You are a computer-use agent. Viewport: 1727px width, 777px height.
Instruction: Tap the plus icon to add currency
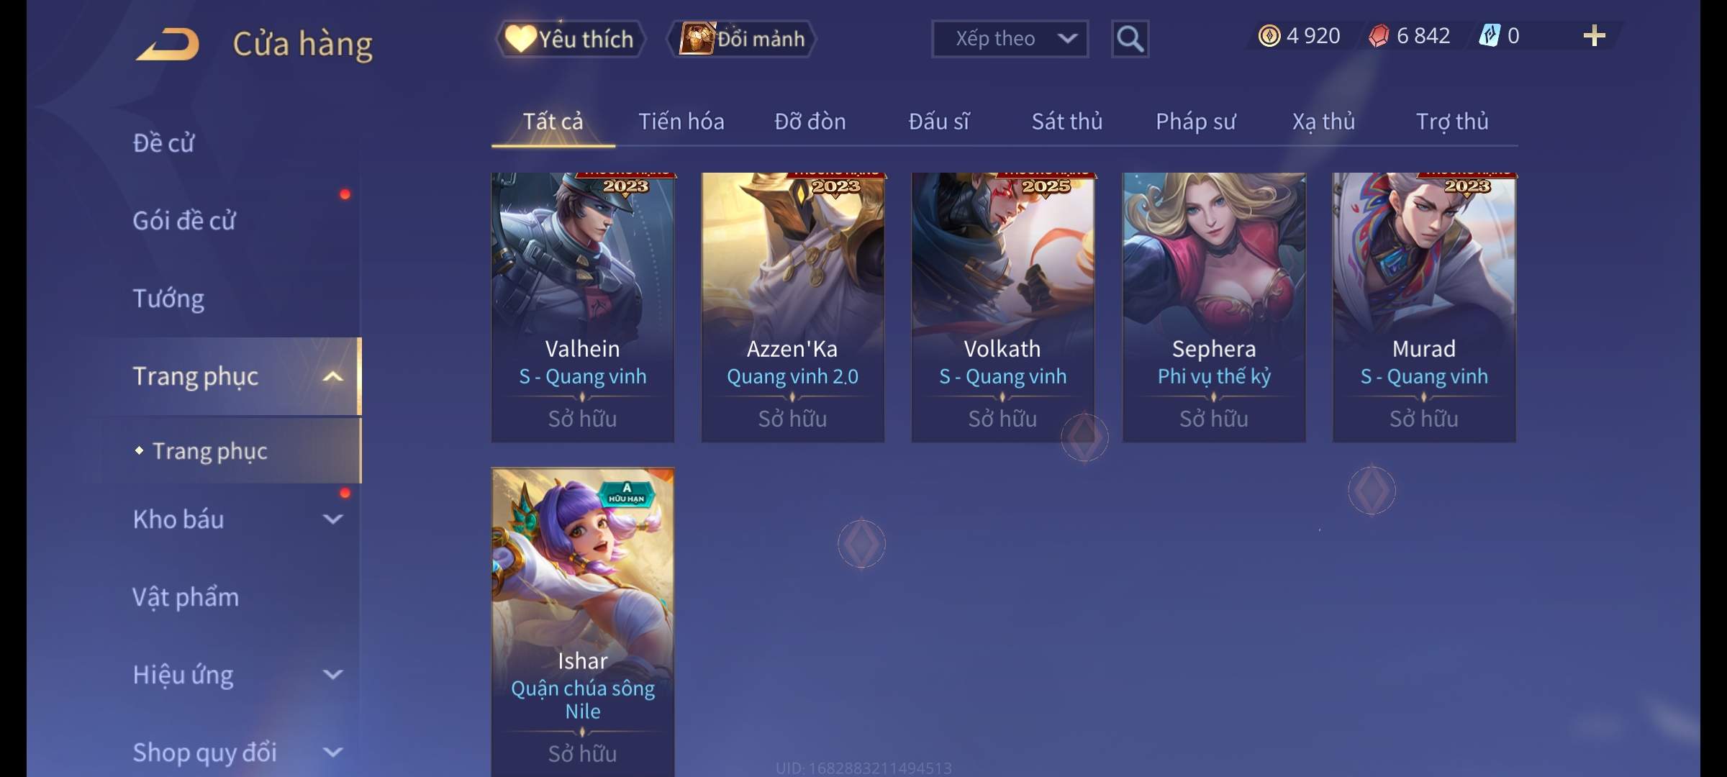point(1594,36)
